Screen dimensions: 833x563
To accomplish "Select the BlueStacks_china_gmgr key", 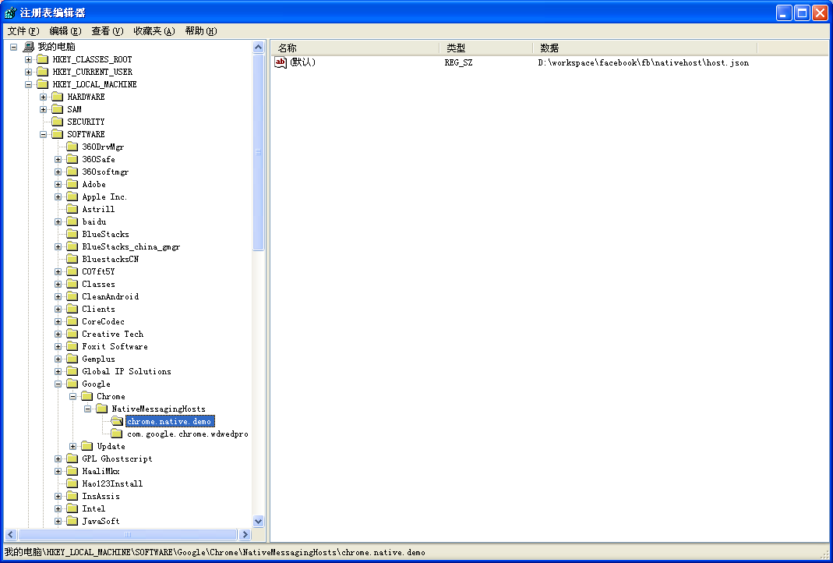I will click(x=131, y=246).
